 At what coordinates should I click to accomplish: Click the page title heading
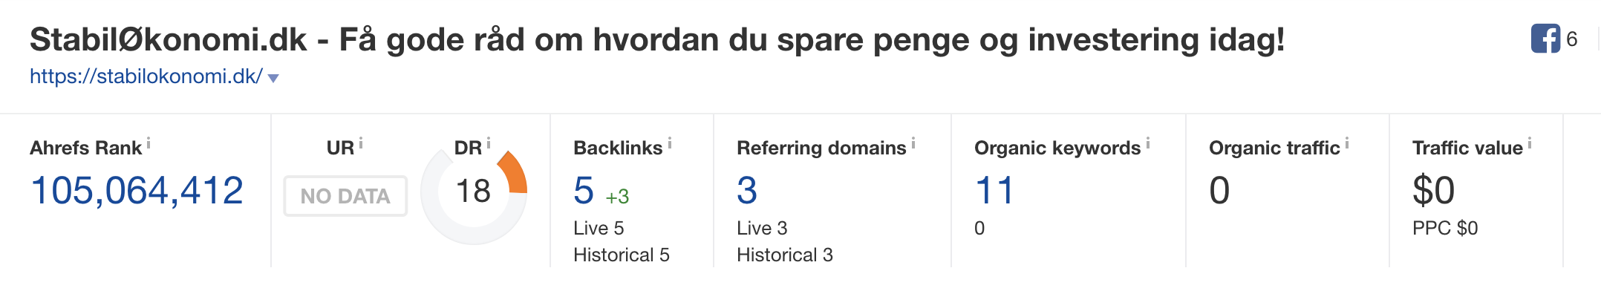tap(657, 39)
